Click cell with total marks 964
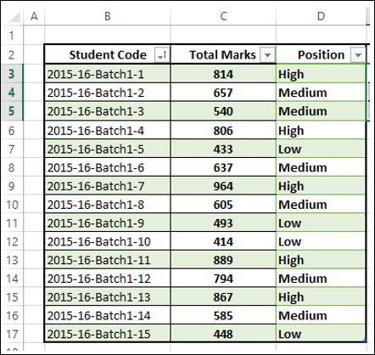The height and width of the screenshot is (355, 375). 223,186
